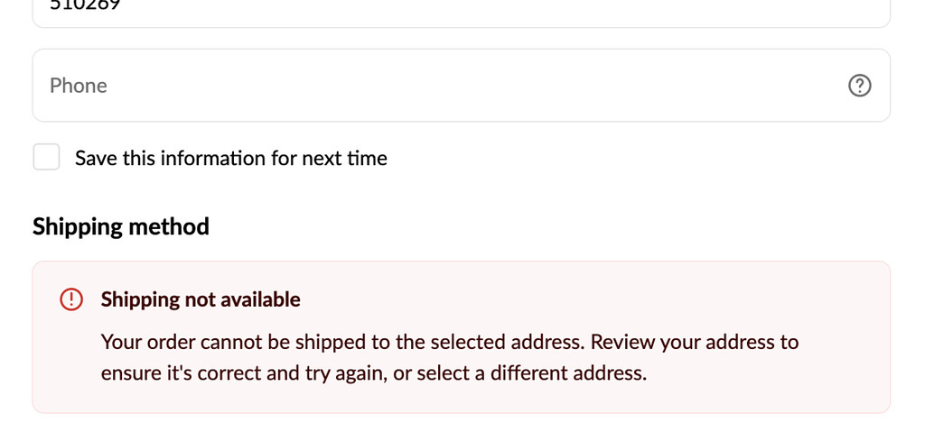
Task: Enable saving information for next time
Action: coord(46,157)
